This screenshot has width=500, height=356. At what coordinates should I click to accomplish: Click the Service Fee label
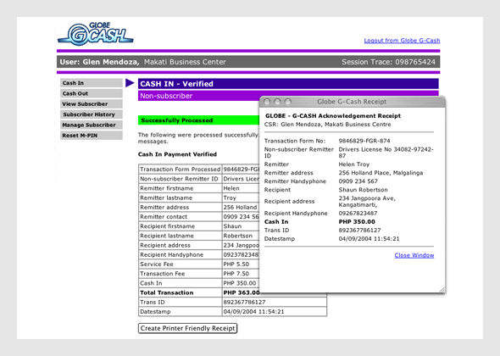pyautogui.click(x=157, y=264)
